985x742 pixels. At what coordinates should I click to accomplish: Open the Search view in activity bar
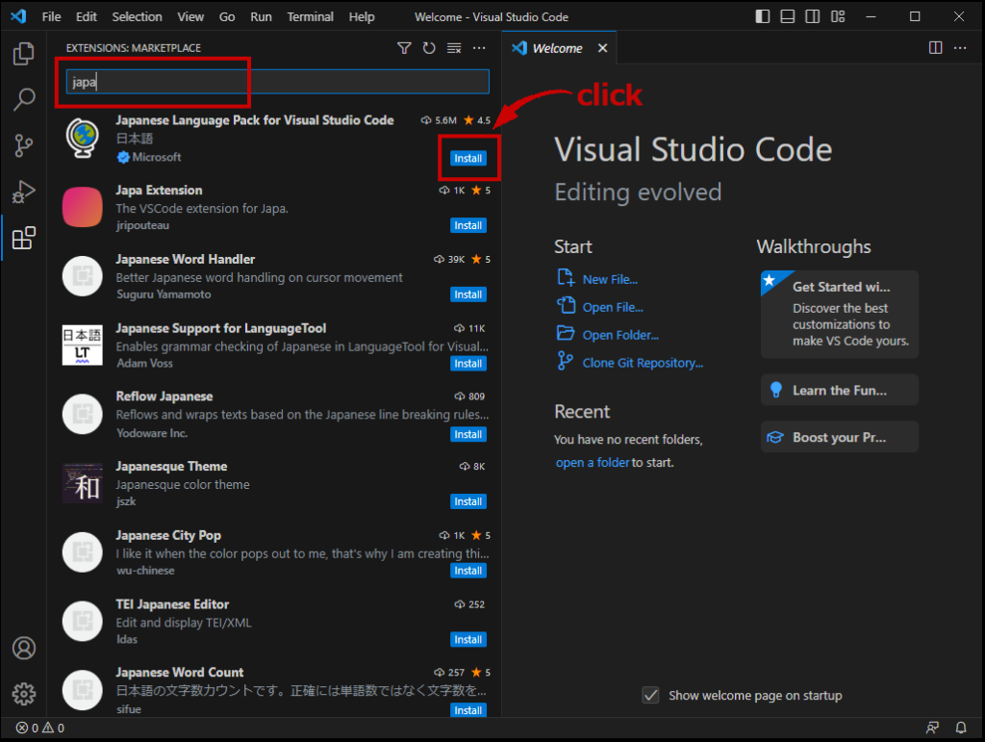pos(24,99)
